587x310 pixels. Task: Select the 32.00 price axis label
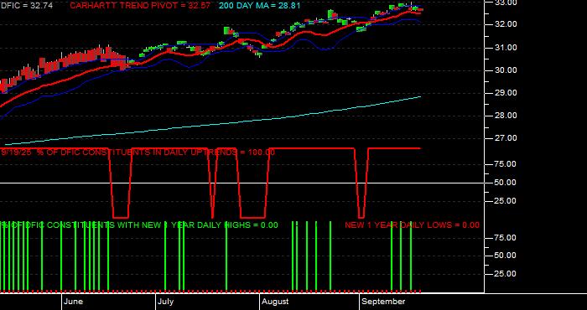tap(506, 24)
